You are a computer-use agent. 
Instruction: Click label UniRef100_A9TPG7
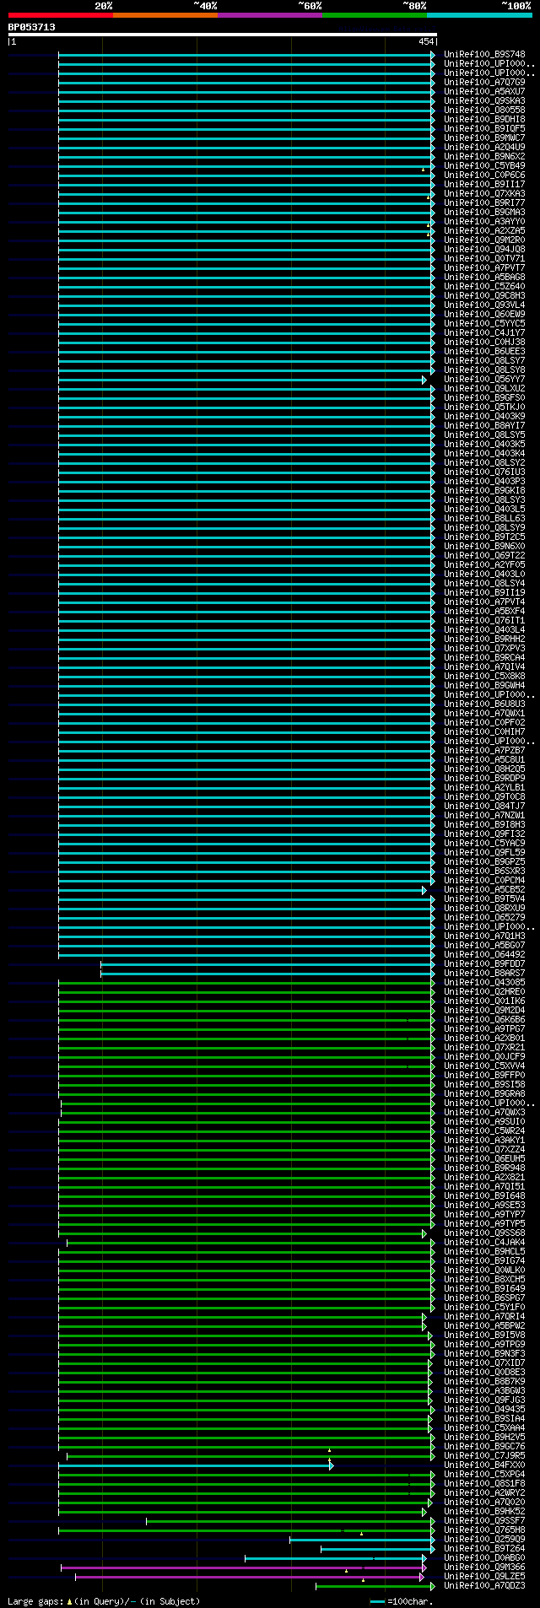click(x=484, y=1028)
